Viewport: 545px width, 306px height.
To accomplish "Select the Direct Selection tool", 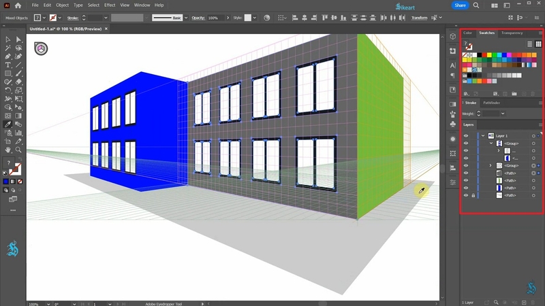I will tap(18, 39).
